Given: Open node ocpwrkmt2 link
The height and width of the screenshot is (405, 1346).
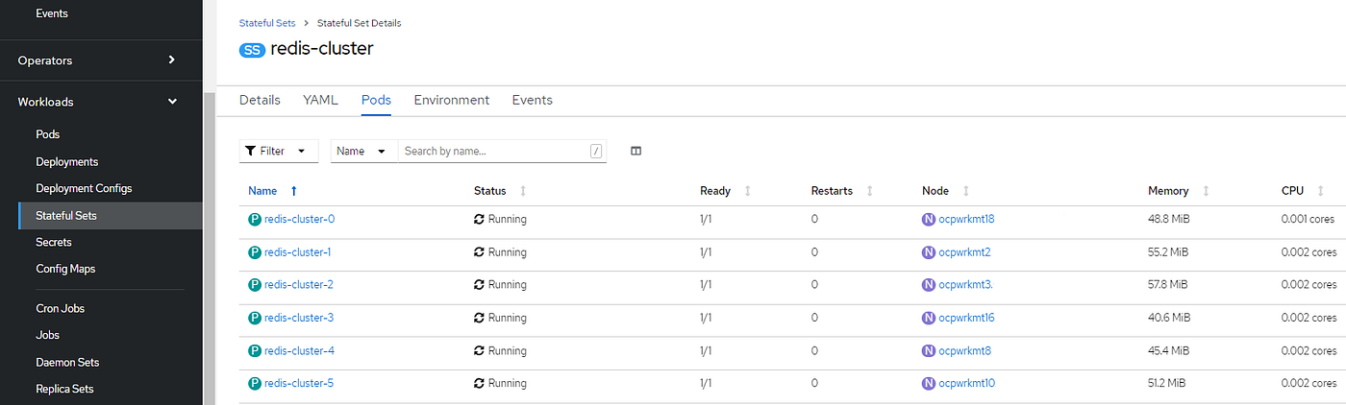Looking at the screenshot, I should (964, 252).
